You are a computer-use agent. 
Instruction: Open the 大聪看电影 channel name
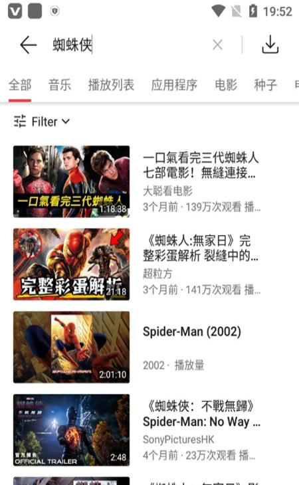[x=168, y=191]
